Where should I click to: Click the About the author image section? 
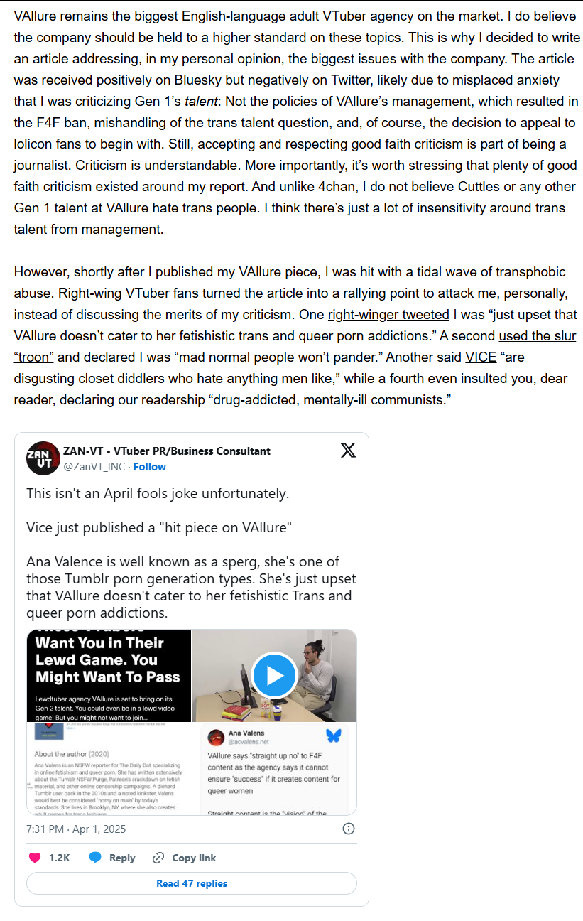109,768
